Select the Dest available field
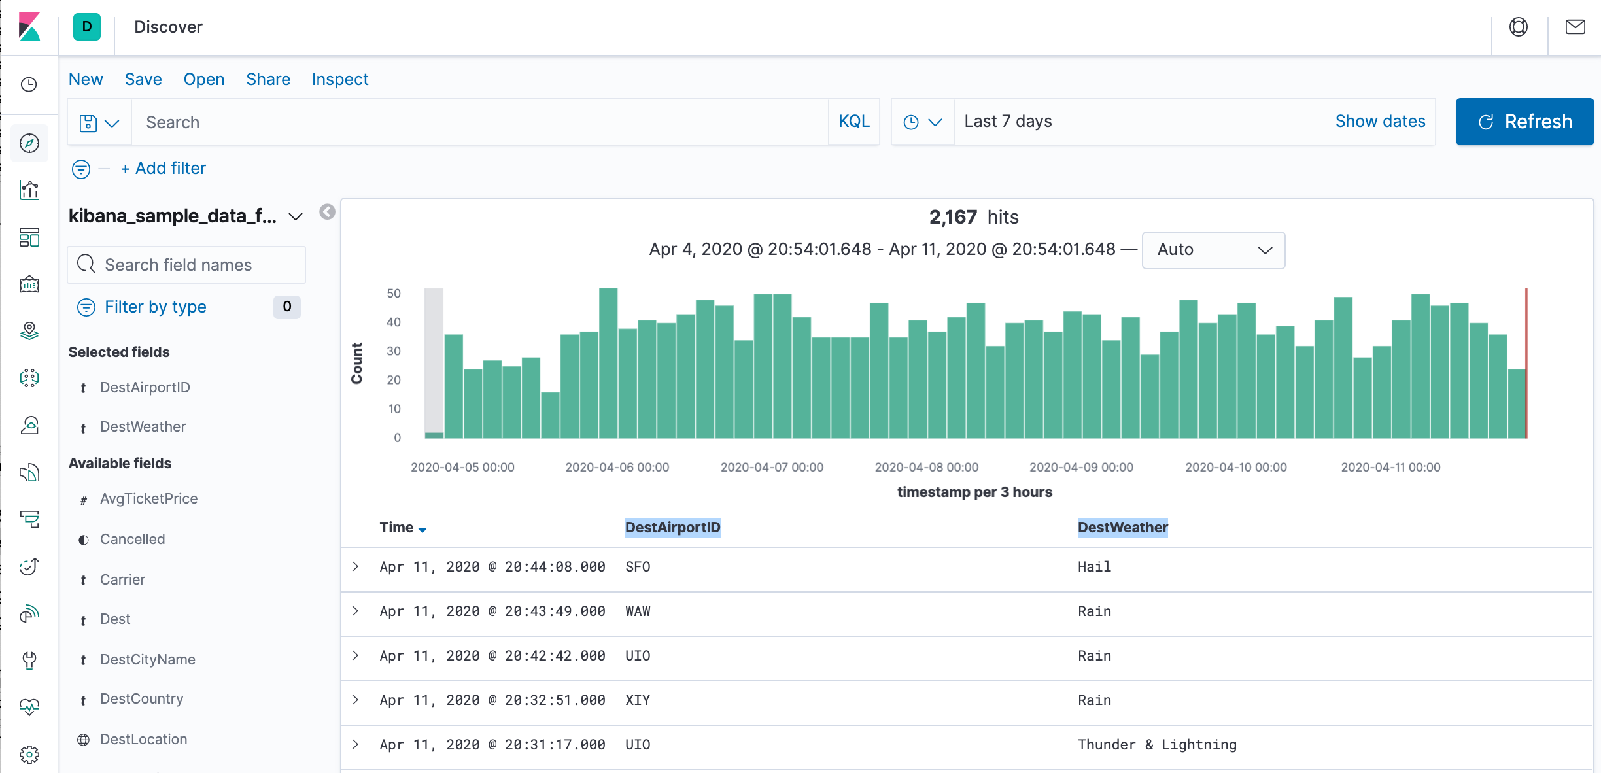 pyautogui.click(x=115, y=619)
